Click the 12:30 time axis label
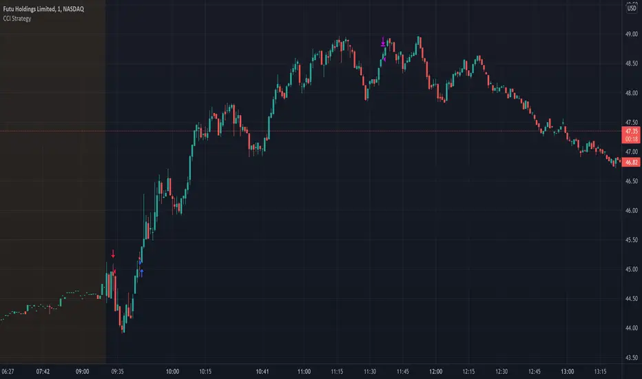The height and width of the screenshot is (379, 642). point(501,371)
